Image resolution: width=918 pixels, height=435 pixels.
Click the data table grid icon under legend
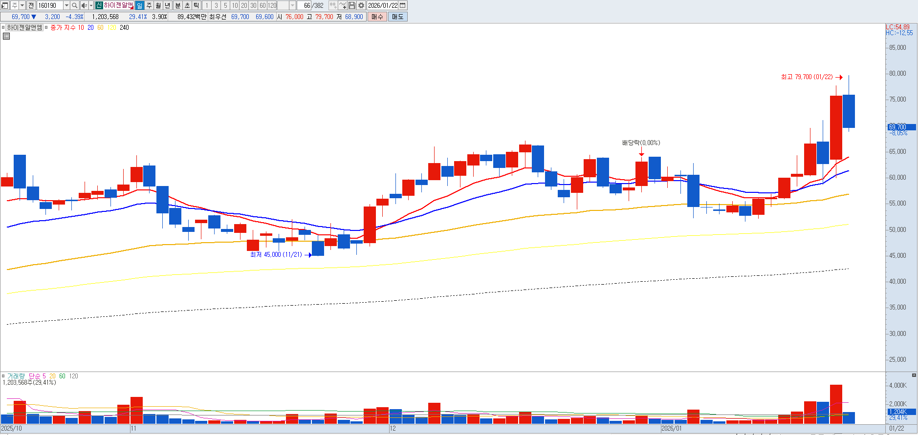pos(6,36)
